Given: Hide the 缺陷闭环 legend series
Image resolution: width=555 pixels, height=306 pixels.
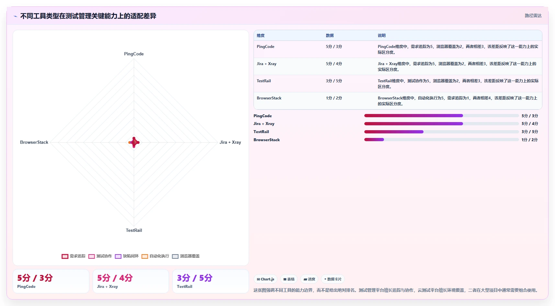Looking at the screenshot, I should [127, 256].
